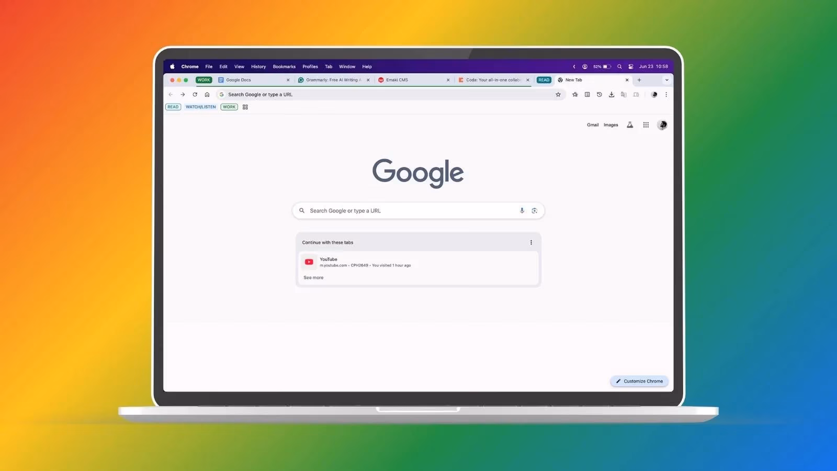Open the Gmail link
837x471 pixels.
click(593, 125)
